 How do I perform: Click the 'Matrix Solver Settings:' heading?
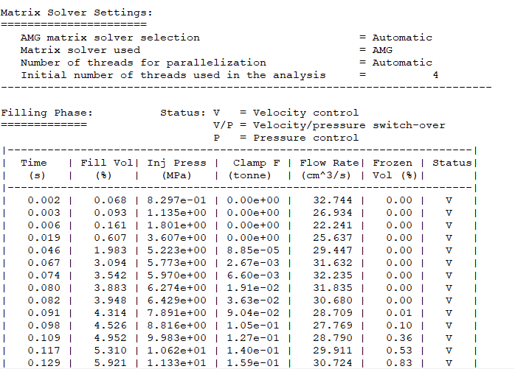click(77, 13)
